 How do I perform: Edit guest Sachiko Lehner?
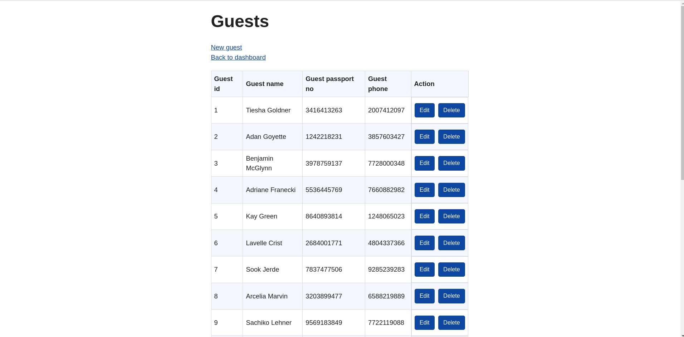tap(424, 322)
